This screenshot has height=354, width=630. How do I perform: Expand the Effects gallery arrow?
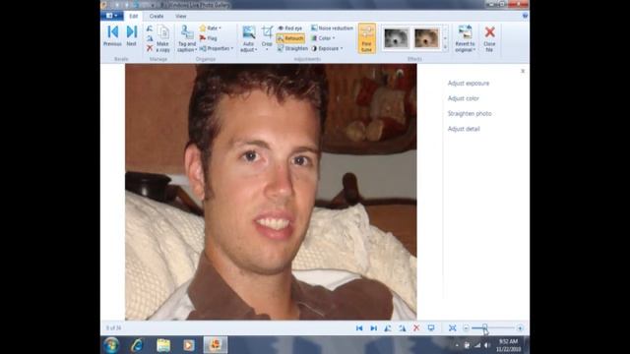pyautogui.click(x=445, y=48)
